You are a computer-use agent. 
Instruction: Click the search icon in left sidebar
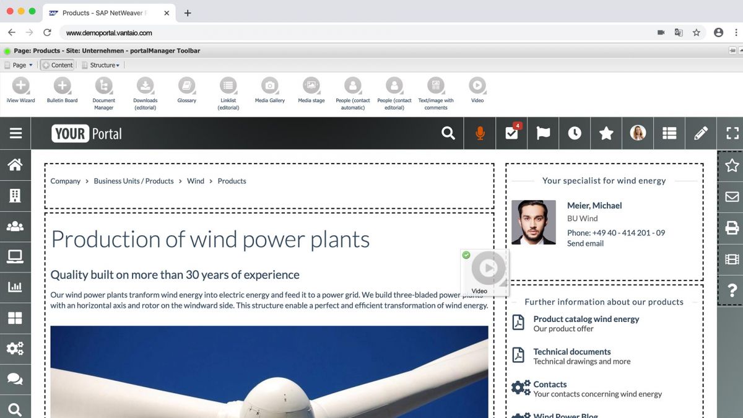[x=15, y=409]
